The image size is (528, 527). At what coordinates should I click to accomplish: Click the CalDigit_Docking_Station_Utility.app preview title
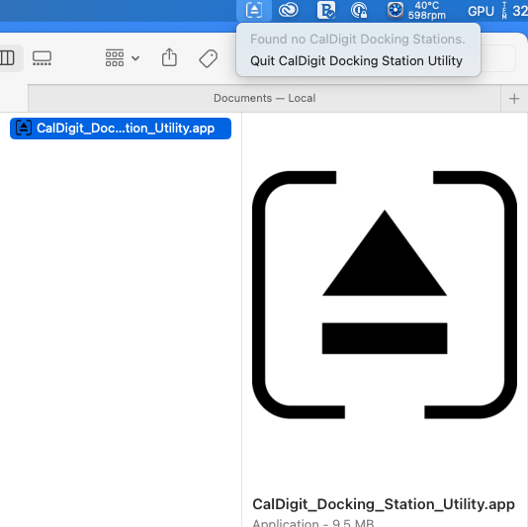(384, 504)
